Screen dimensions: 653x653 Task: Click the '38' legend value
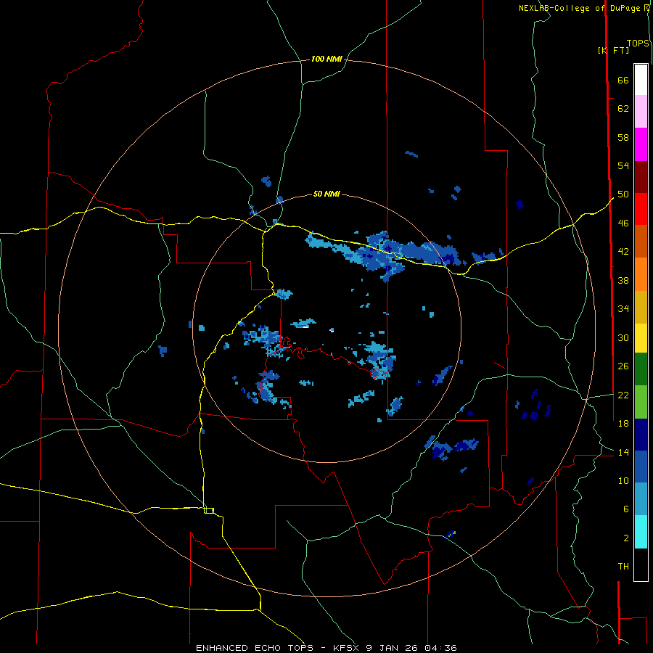pos(623,280)
